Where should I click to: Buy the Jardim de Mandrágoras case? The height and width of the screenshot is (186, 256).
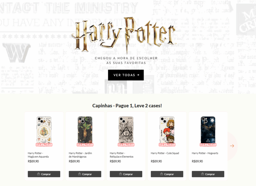[x=85, y=174]
